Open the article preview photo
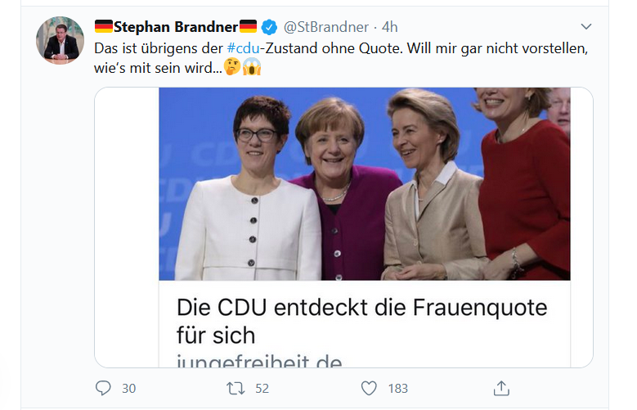This screenshot has height=410, width=637. (364, 184)
